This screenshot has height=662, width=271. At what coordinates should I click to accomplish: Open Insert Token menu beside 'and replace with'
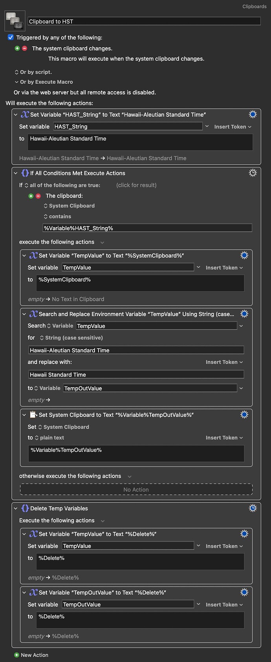pos(224,362)
